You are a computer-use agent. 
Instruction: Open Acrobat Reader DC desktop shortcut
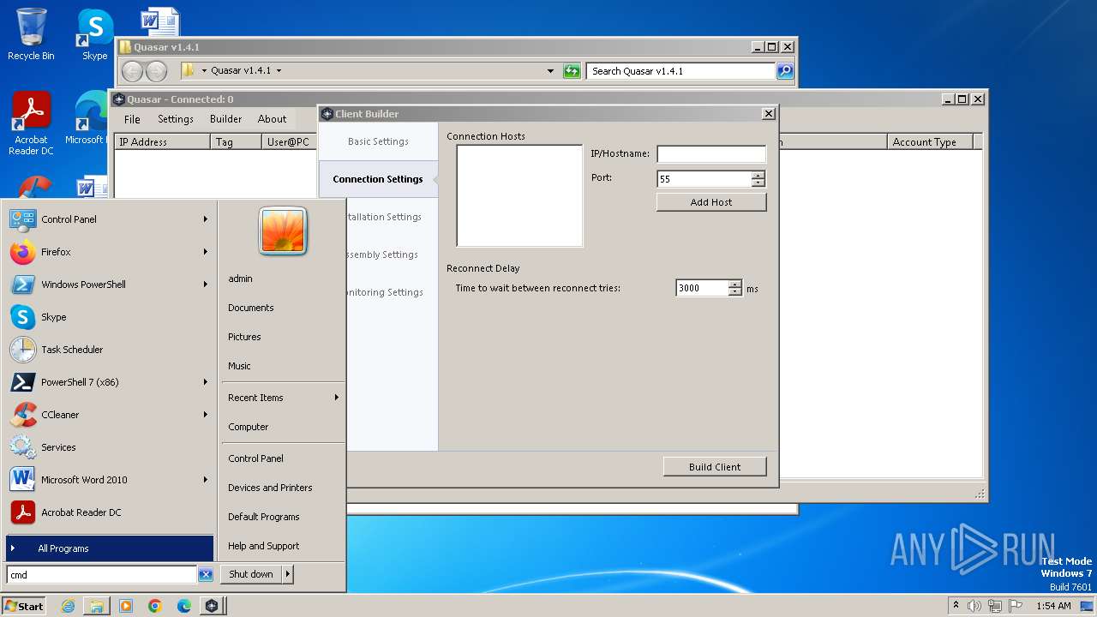tap(31, 124)
